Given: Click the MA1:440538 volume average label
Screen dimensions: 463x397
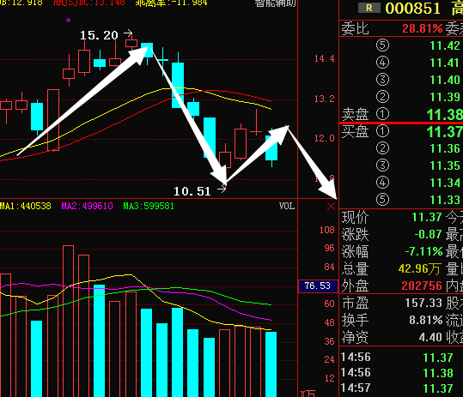Looking at the screenshot, I should coord(26,206).
